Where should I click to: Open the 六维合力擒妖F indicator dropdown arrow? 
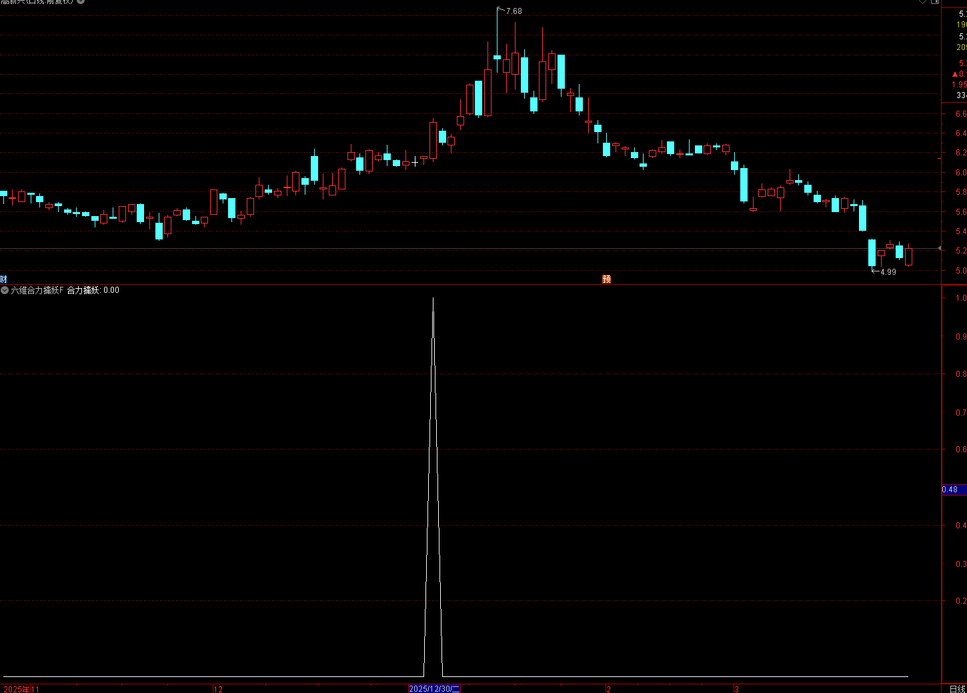click(x=5, y=290)
